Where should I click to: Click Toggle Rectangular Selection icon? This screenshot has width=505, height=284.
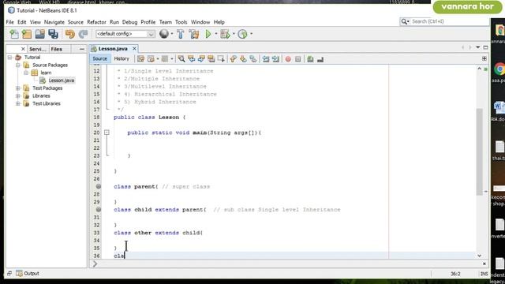coord(221,59)
